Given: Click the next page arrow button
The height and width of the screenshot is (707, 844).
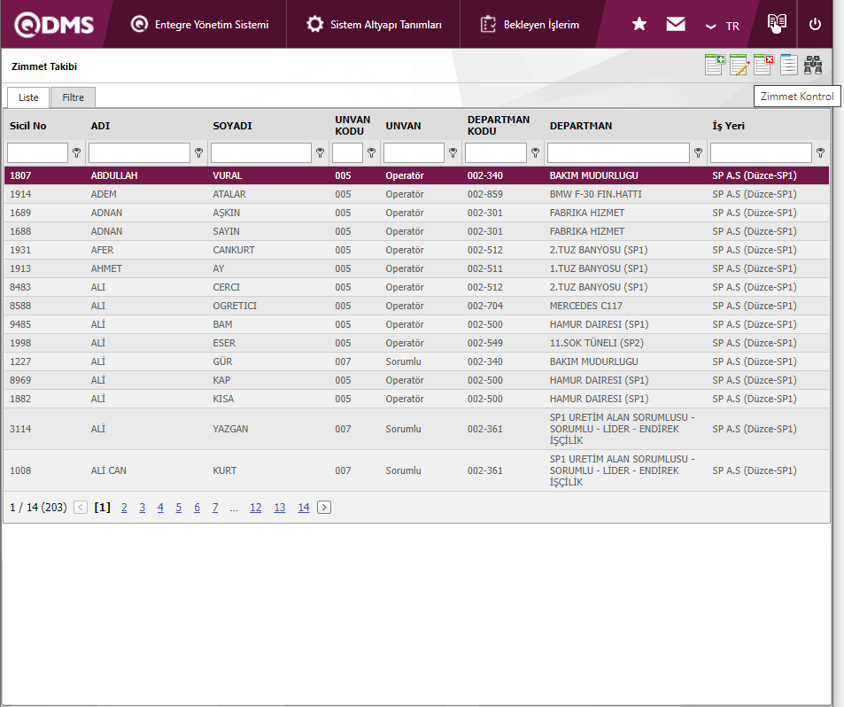Looking at the screenshot, I should 324,508.
